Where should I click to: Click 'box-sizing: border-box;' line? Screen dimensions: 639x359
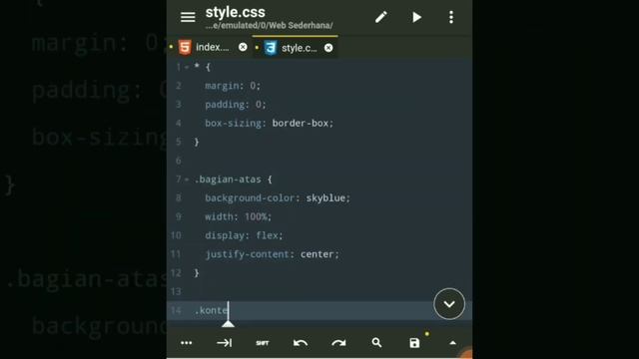(269, 124)
